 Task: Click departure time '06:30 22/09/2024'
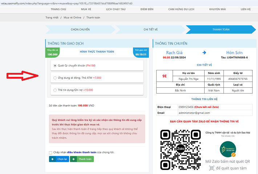[x=174, y=57]
